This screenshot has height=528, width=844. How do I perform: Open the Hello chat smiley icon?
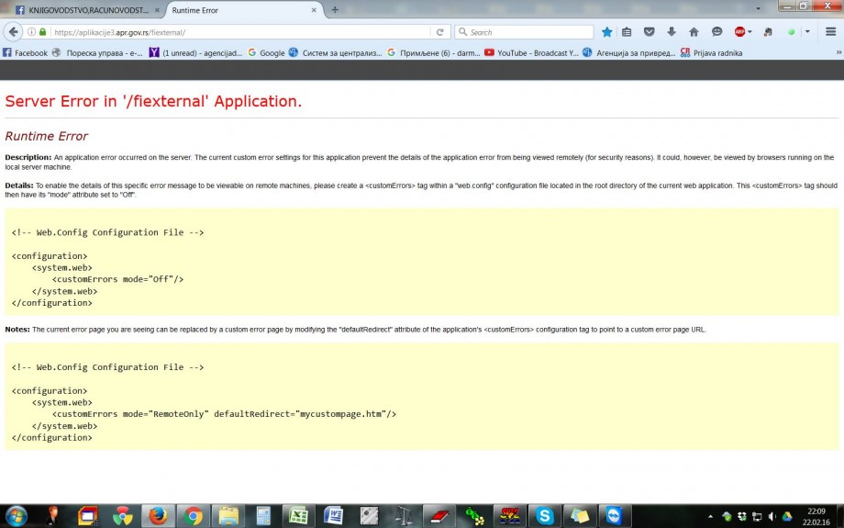716,32
